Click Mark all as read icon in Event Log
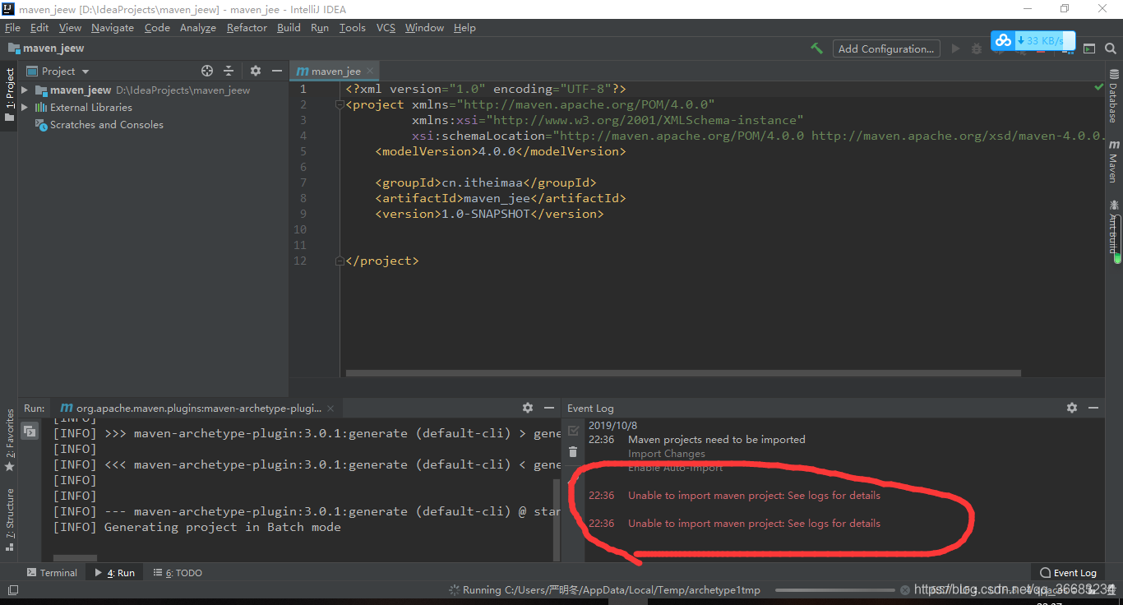 click(x=573, y=431)
